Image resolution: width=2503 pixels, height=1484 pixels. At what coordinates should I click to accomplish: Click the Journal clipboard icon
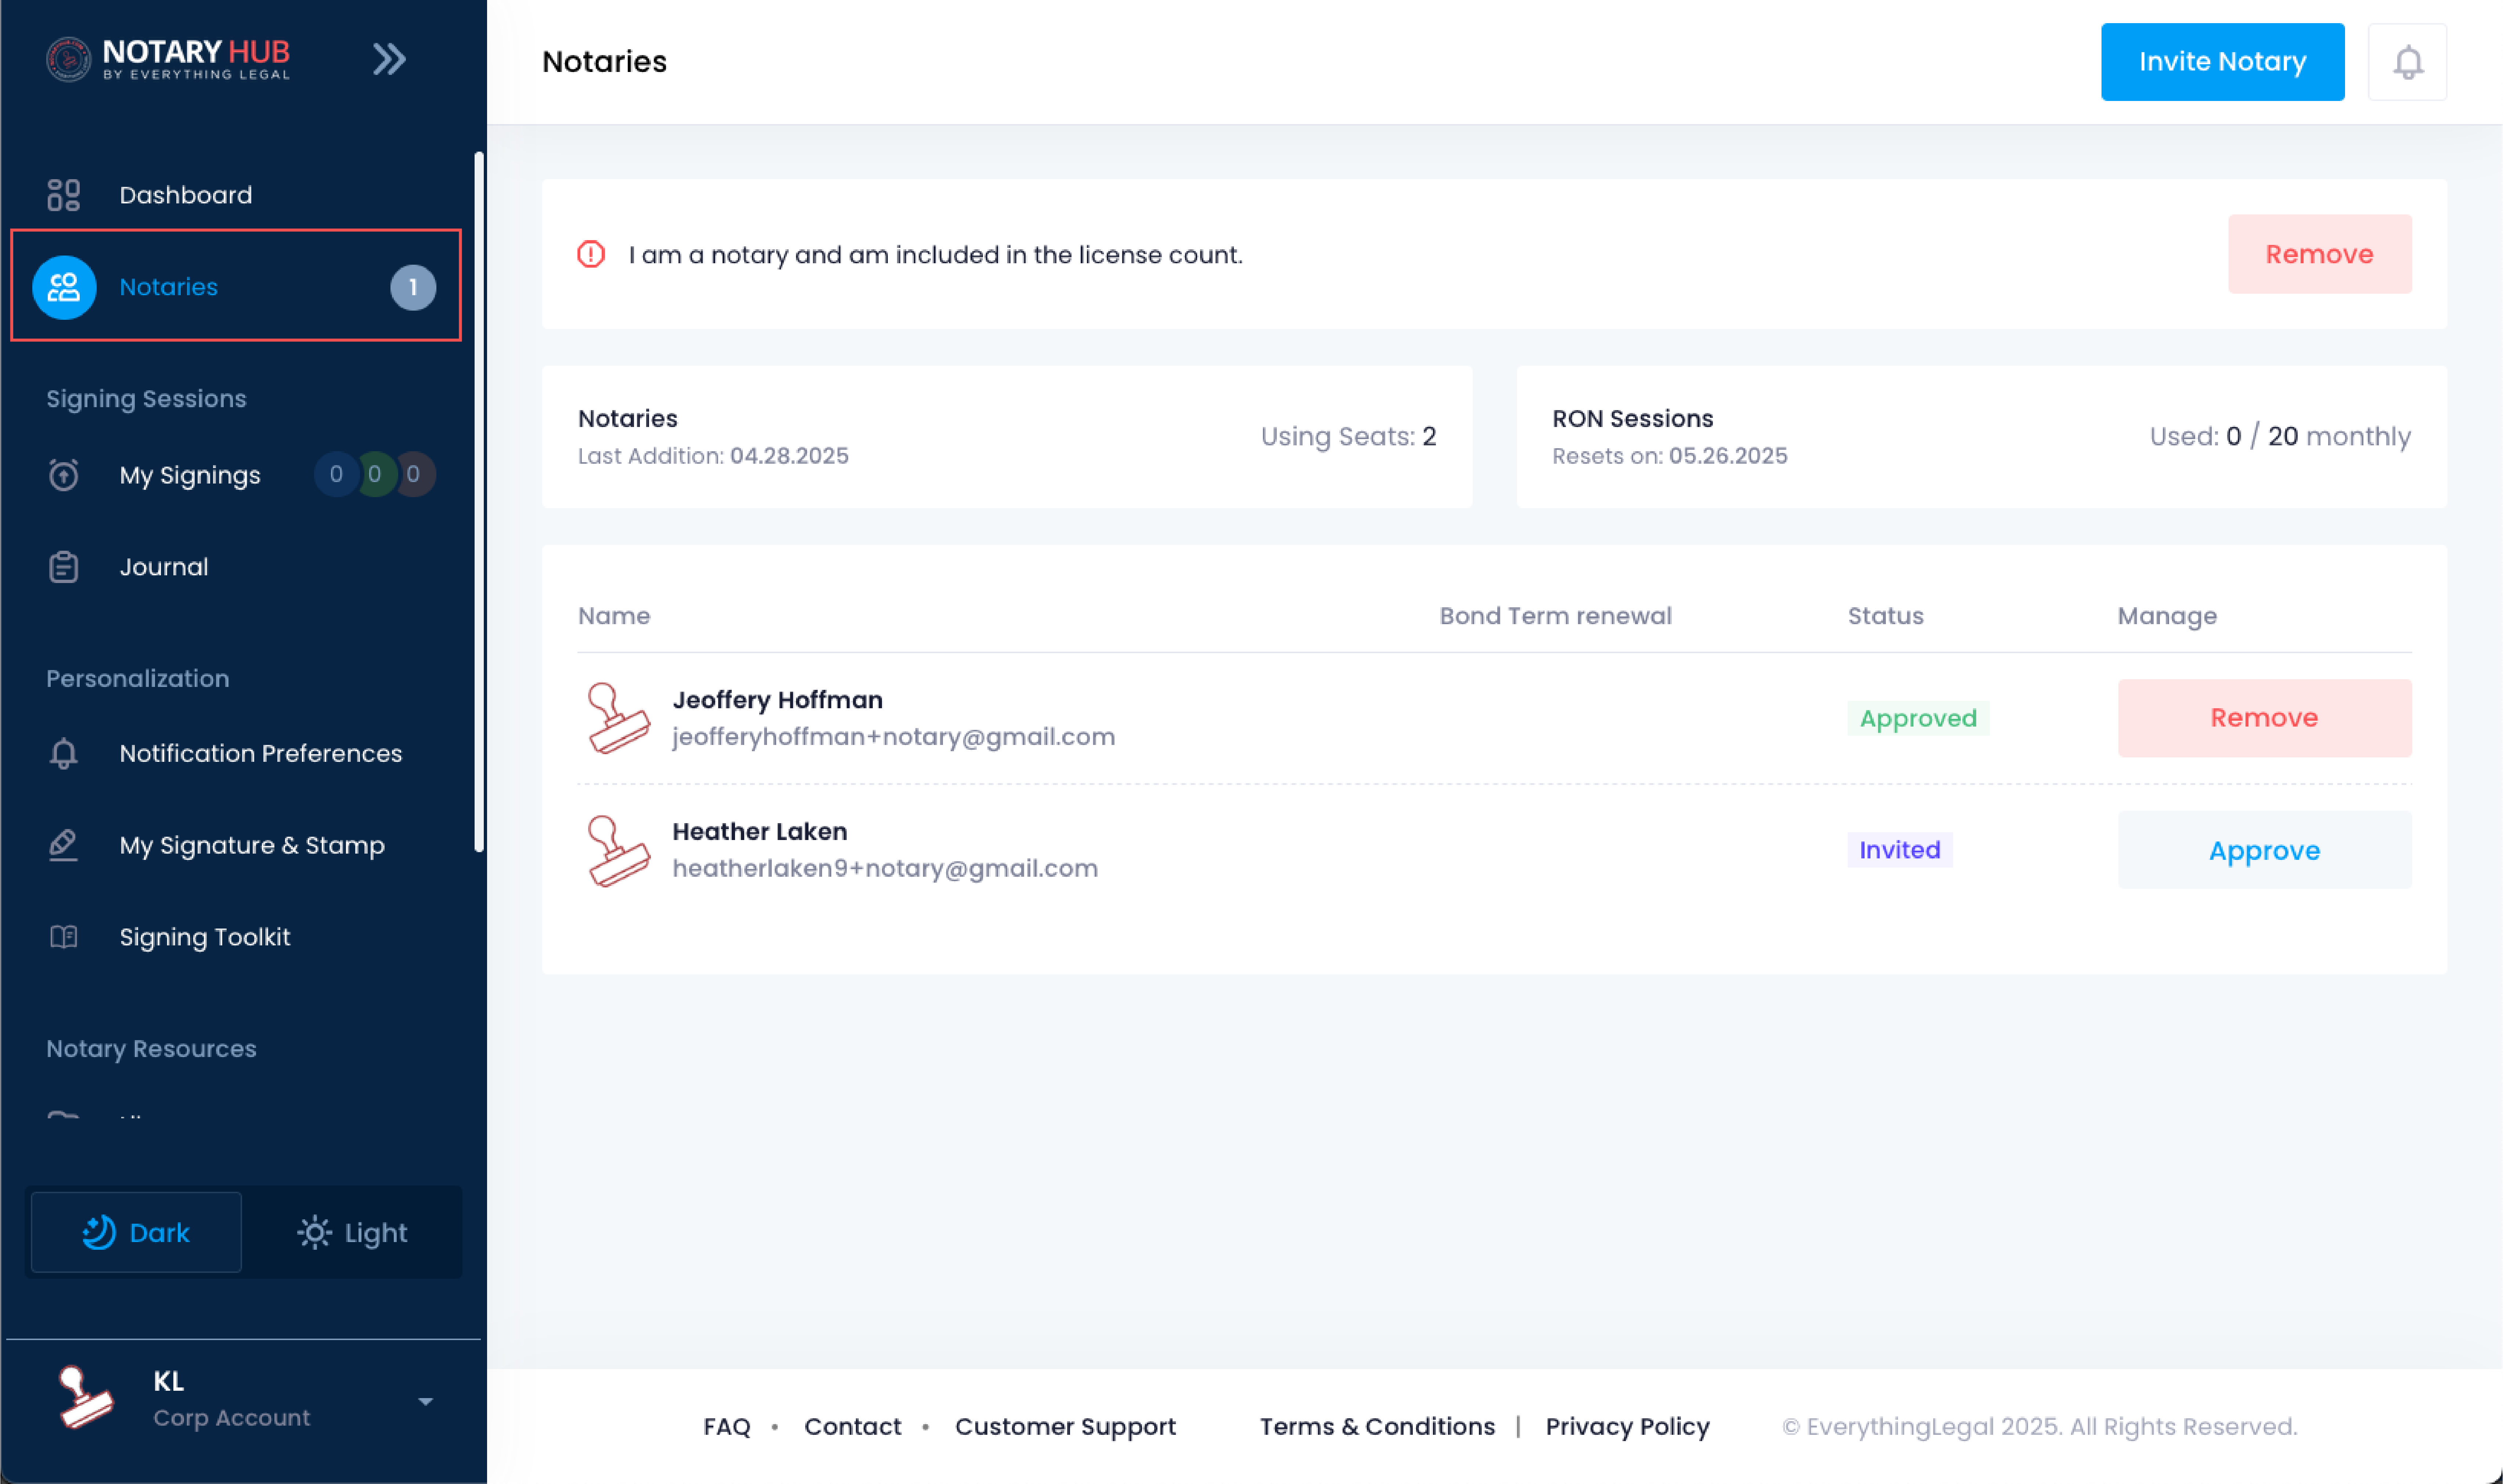[x=63, y=567]
